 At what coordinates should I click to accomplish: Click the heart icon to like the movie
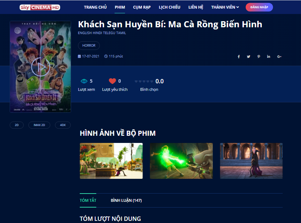(112, 81)
